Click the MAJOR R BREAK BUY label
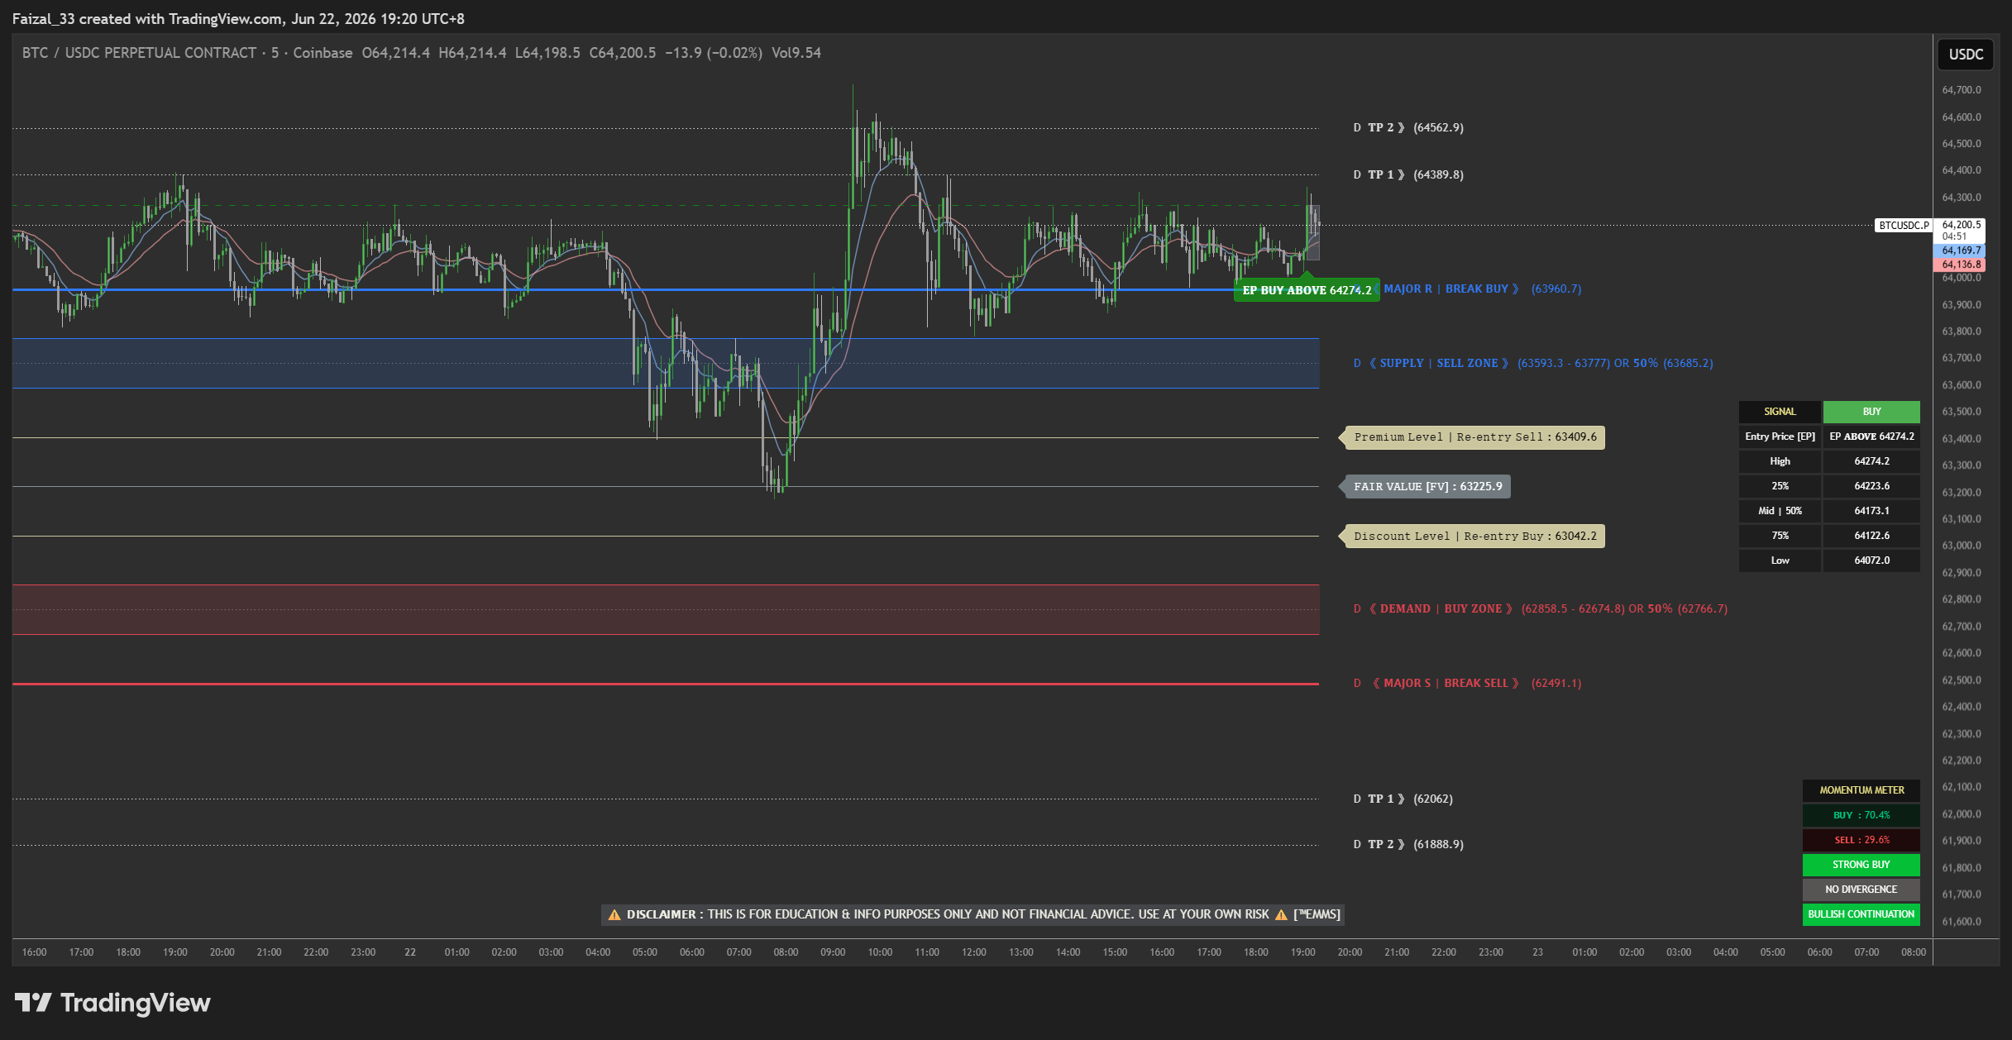The image size is (2012, 1040). (1477, 289)
